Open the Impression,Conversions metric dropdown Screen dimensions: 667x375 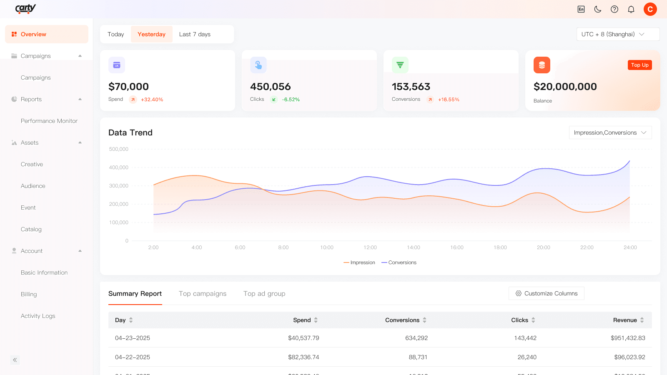point(610,132)
